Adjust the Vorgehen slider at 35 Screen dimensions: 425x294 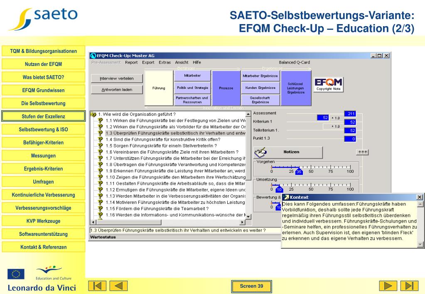pyautogui.click(x=299, y=171)
